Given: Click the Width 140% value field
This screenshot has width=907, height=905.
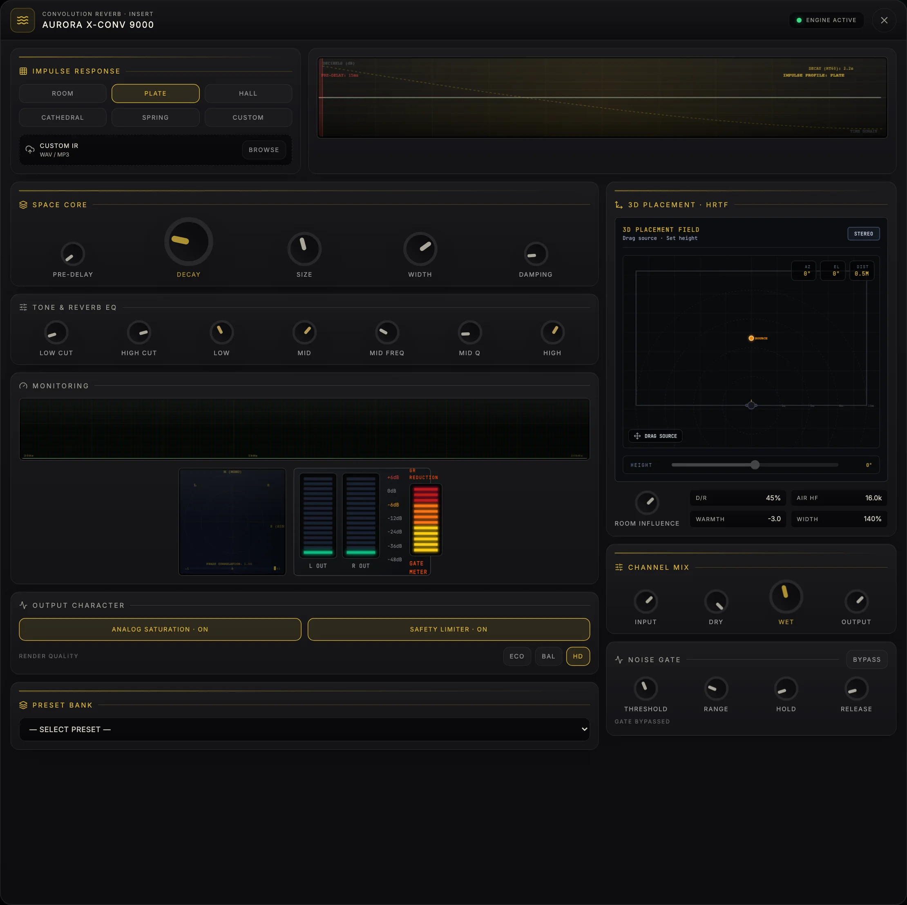Looking at the screenshot, I should click(839, 519).
